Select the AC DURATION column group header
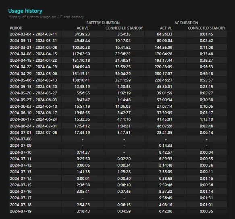The image size is (235, 219). [186, 23]
